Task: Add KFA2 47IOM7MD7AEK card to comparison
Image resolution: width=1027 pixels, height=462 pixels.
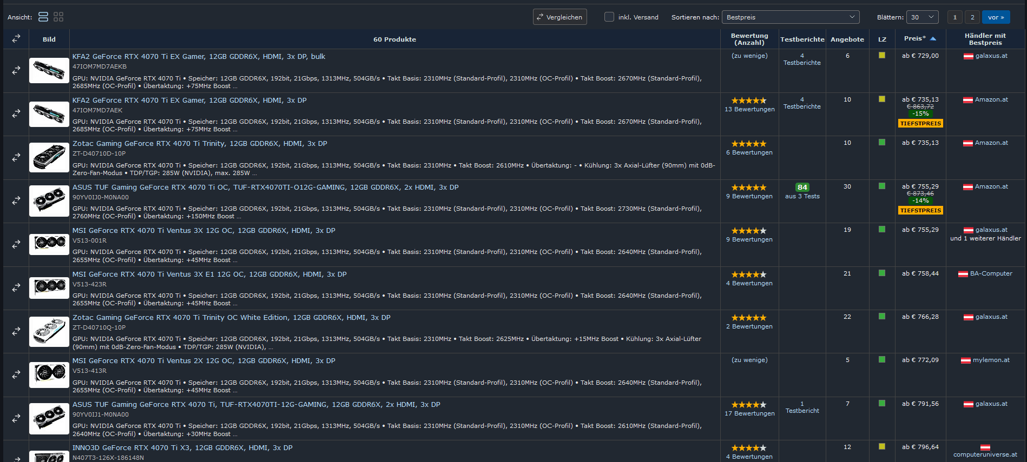Action: tap(16, 113)
